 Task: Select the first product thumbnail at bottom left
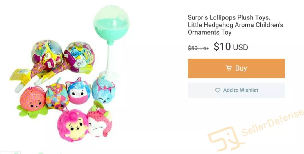(11, 152)
